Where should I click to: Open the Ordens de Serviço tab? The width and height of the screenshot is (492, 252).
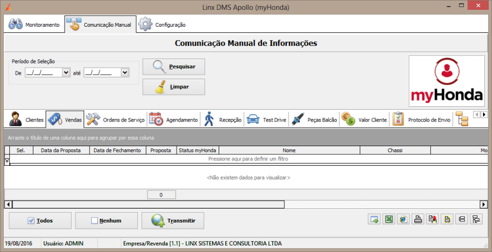click(x=115, y=119)
